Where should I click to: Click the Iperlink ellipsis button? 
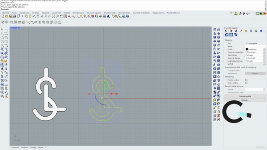tap(264, 64)
